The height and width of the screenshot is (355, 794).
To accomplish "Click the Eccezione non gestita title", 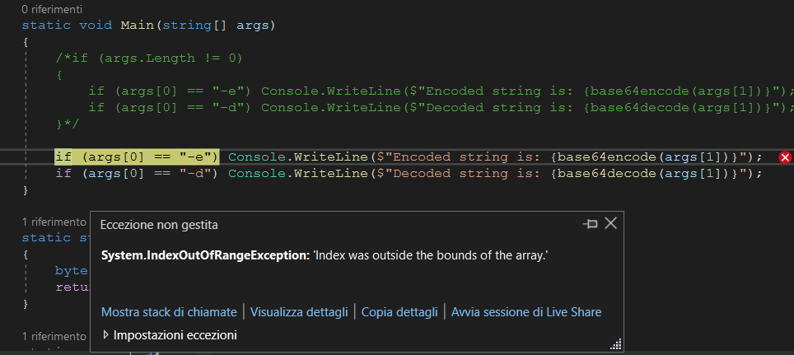I will [159, 225].
